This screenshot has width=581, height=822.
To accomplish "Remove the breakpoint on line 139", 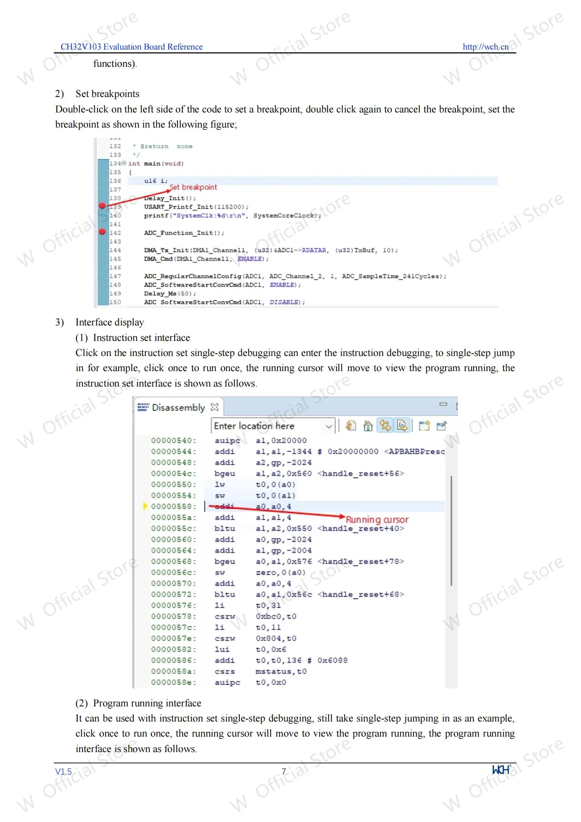I will (102, 206).
